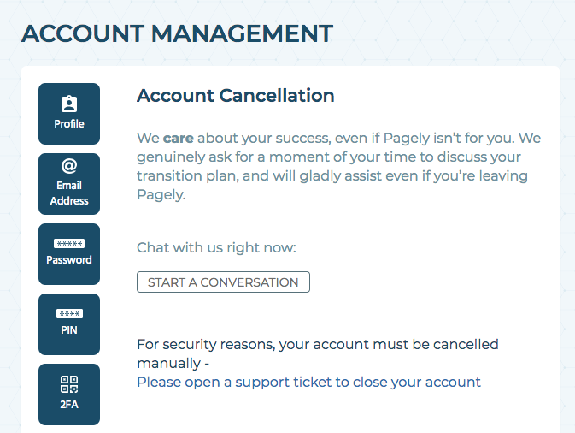Click the Profile ID badge icon
The width and height of the screenshot is (575, 433).
click(69, 104)
